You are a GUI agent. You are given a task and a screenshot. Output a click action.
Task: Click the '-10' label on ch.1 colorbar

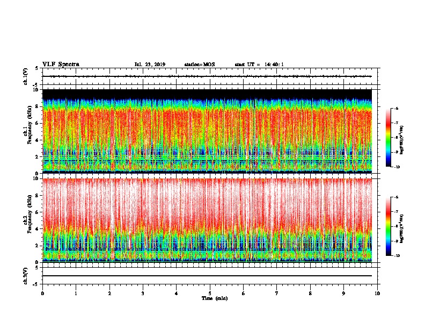(397, 167)
